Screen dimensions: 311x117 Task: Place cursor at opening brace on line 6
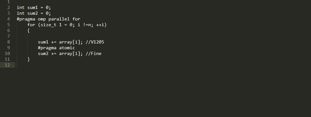[x=29, y=30]
